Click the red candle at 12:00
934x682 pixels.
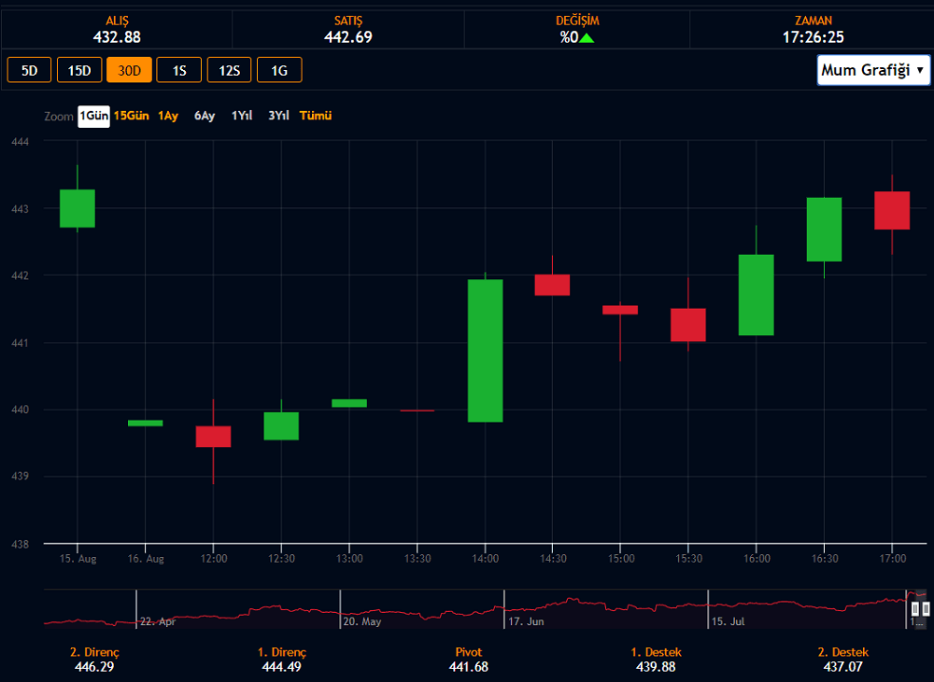[x=213, y=437]
